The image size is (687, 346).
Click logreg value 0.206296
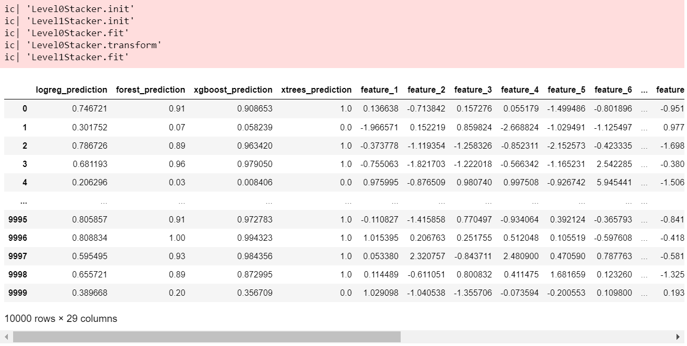pos(90,183)
